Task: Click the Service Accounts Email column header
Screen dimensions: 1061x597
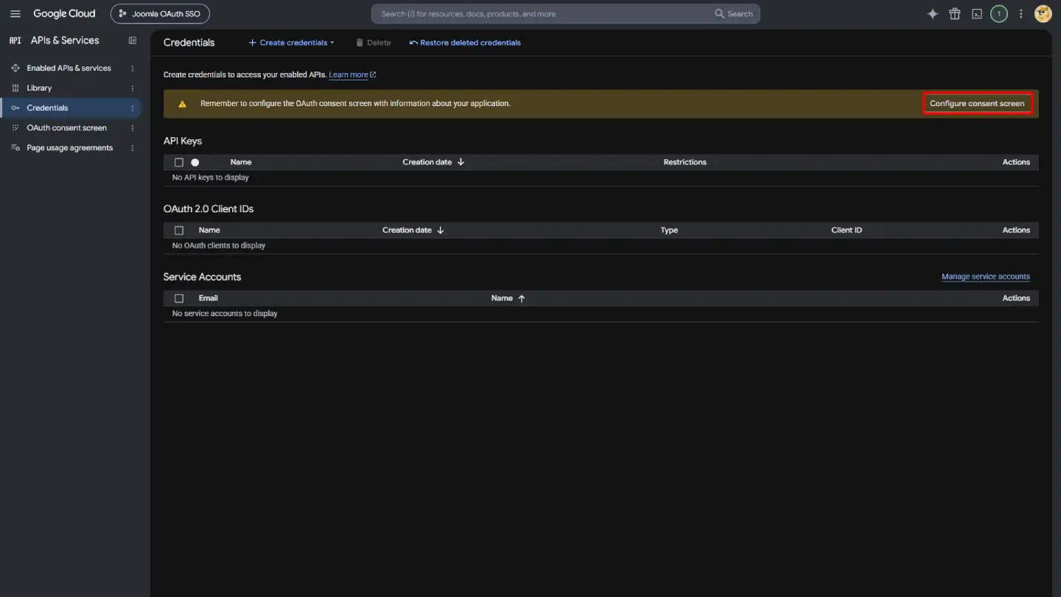Action: (209, 298)
